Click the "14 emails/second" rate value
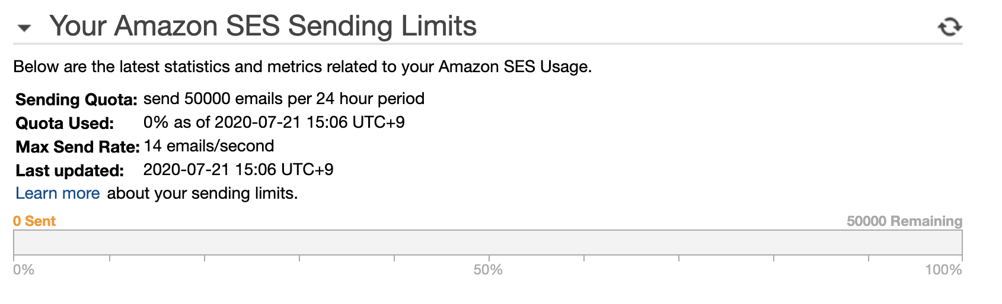The height and width of the screenshot is (304, 1002). (x=209, y=145)
